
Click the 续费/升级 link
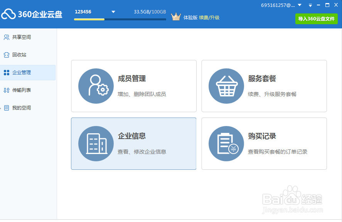209,18
